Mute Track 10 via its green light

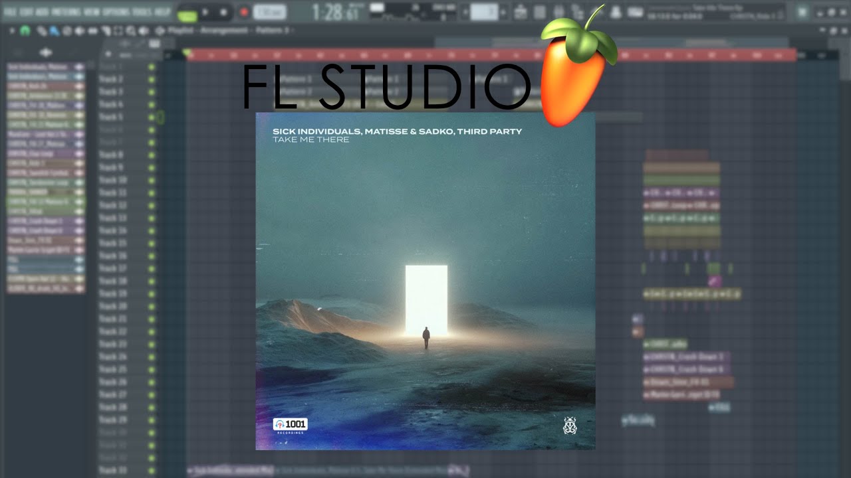152,180
